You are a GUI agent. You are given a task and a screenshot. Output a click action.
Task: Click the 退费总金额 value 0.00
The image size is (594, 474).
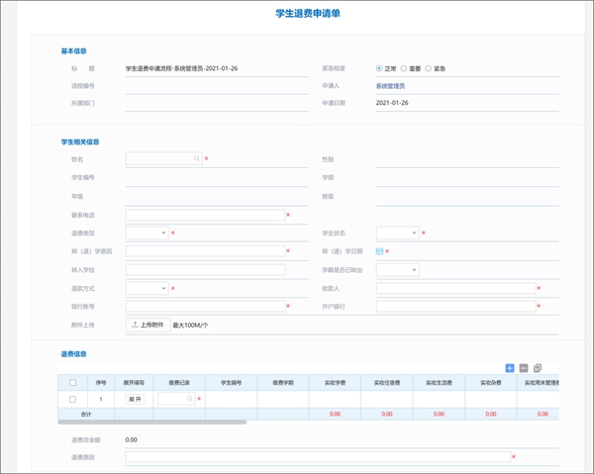coord(132,440)
